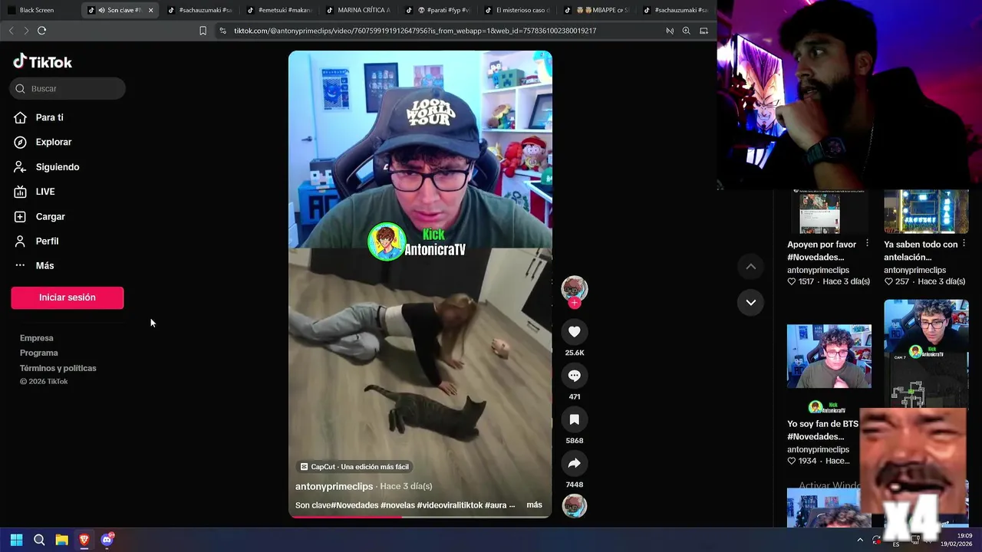Screen dimensions: 982x552
Task: Click the 257 likes heart on Ya saben todo
Action: (888, 281)
